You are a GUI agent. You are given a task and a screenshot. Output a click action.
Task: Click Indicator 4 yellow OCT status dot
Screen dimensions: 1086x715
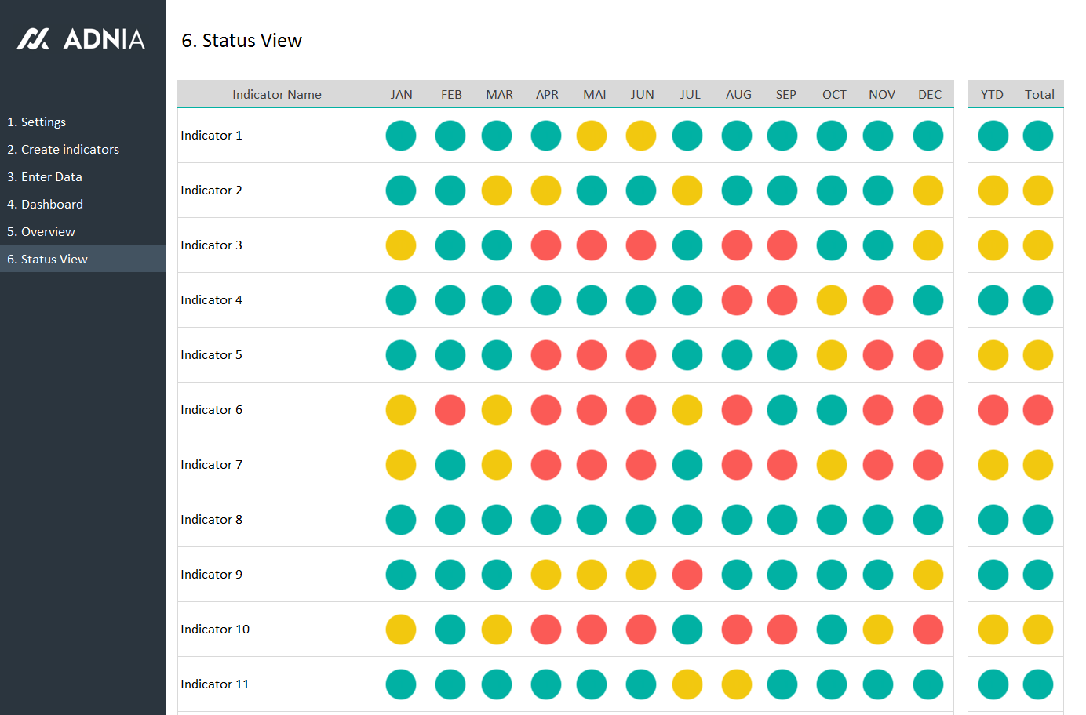click(x=832, y=300)
